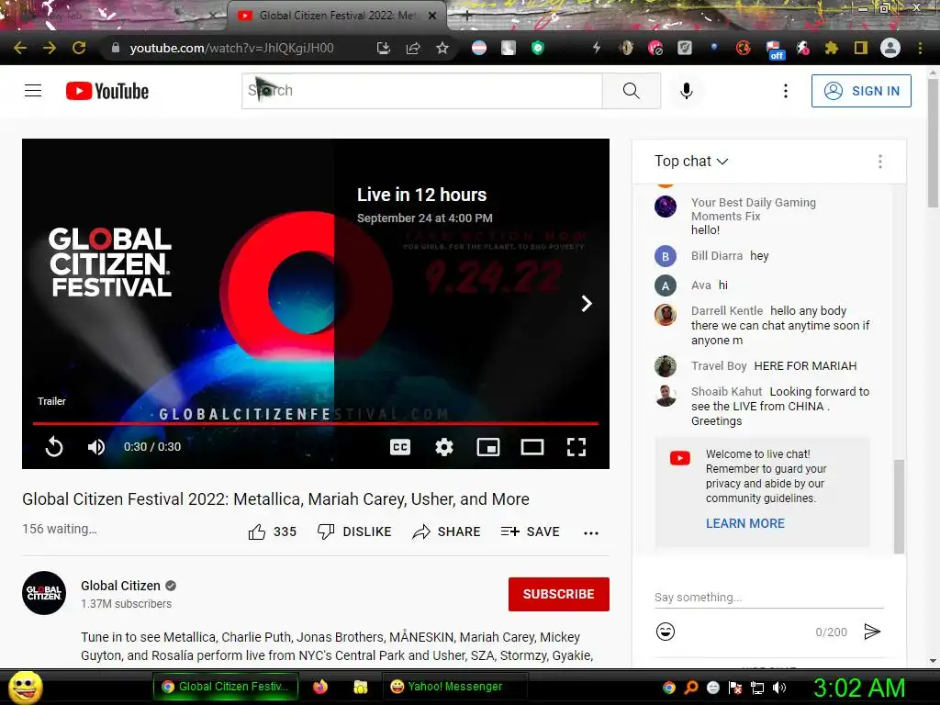Open the extension showing 'off' badge
The height and width of the screenshot is (705, 940).
[x=775, y=50]
